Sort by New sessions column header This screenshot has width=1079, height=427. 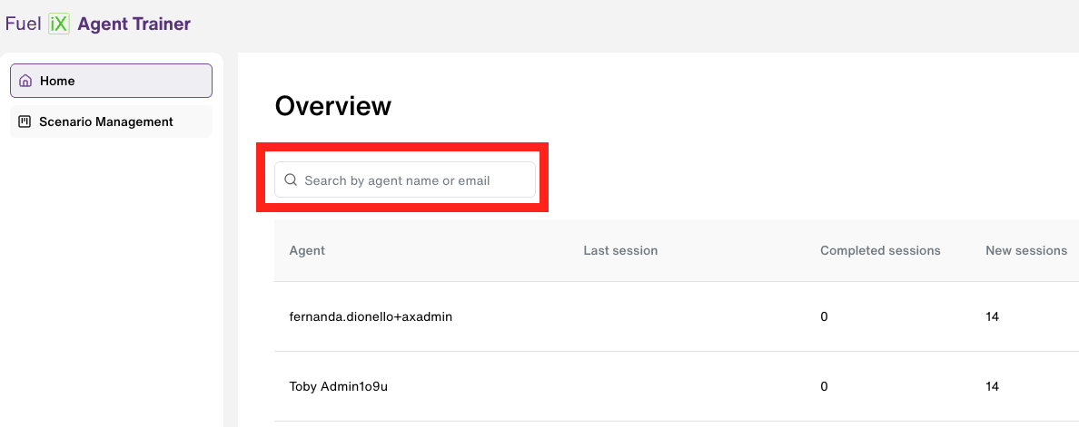pos(1026,250)
